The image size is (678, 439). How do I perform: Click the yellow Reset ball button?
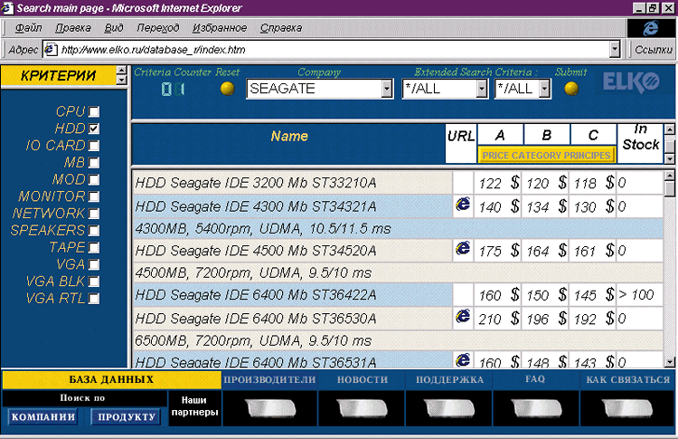[228, 89]
